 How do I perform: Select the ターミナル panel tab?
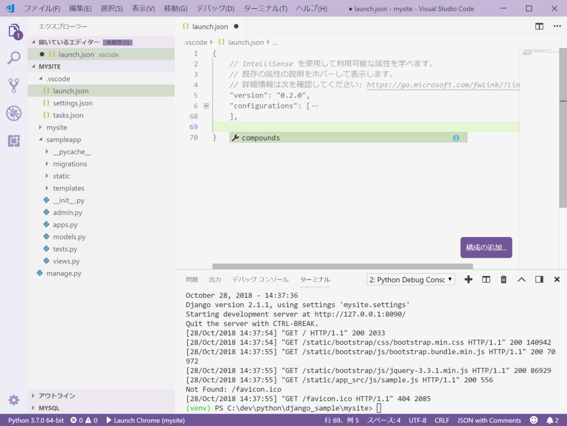point(315,279)
